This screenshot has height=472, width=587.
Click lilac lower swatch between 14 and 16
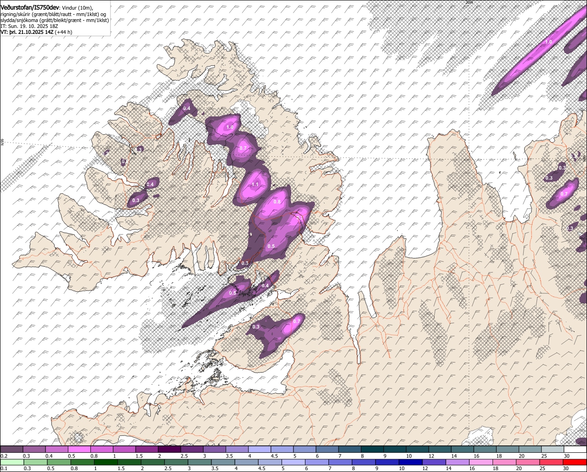(x=459, y=462)
